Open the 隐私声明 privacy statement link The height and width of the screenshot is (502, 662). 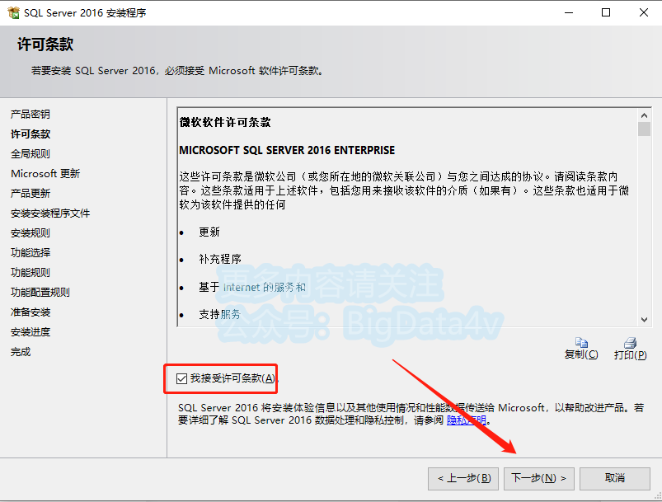coord(467,420)
